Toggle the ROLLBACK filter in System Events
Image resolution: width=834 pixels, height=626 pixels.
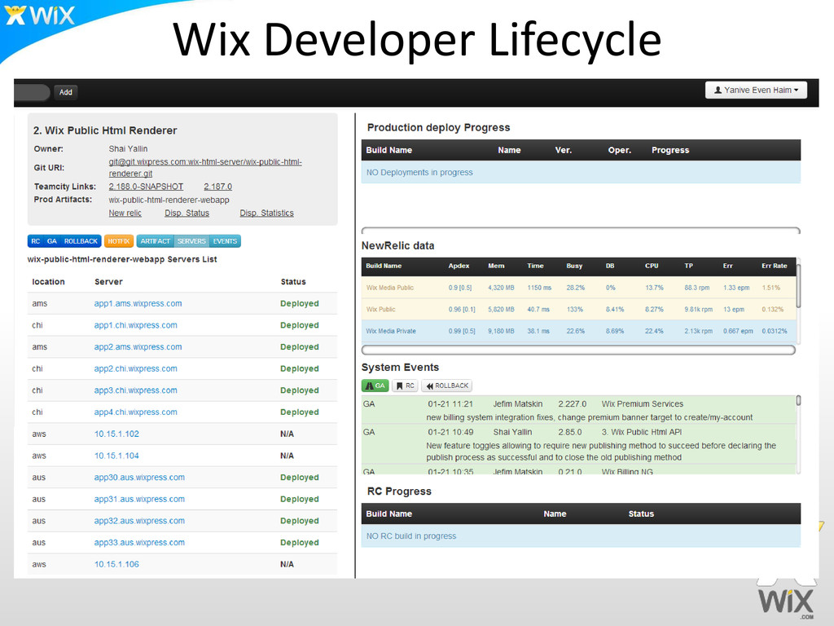447,386
